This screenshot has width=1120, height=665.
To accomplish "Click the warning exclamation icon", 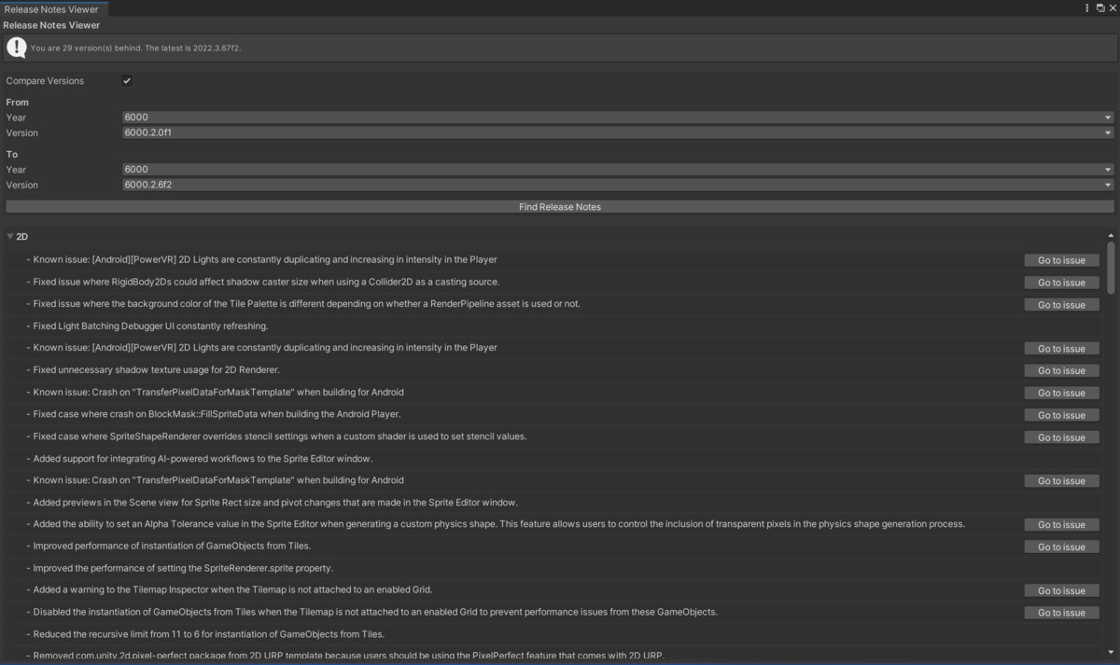I will coord(16,47).
